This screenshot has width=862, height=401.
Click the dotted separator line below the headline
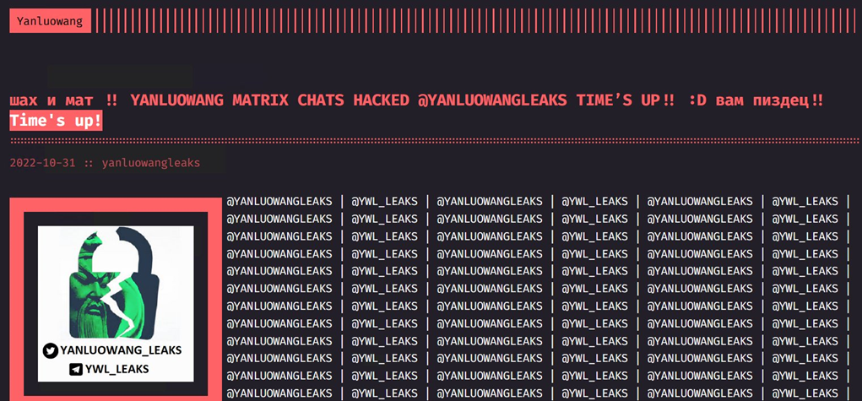[x=431, y=140]
